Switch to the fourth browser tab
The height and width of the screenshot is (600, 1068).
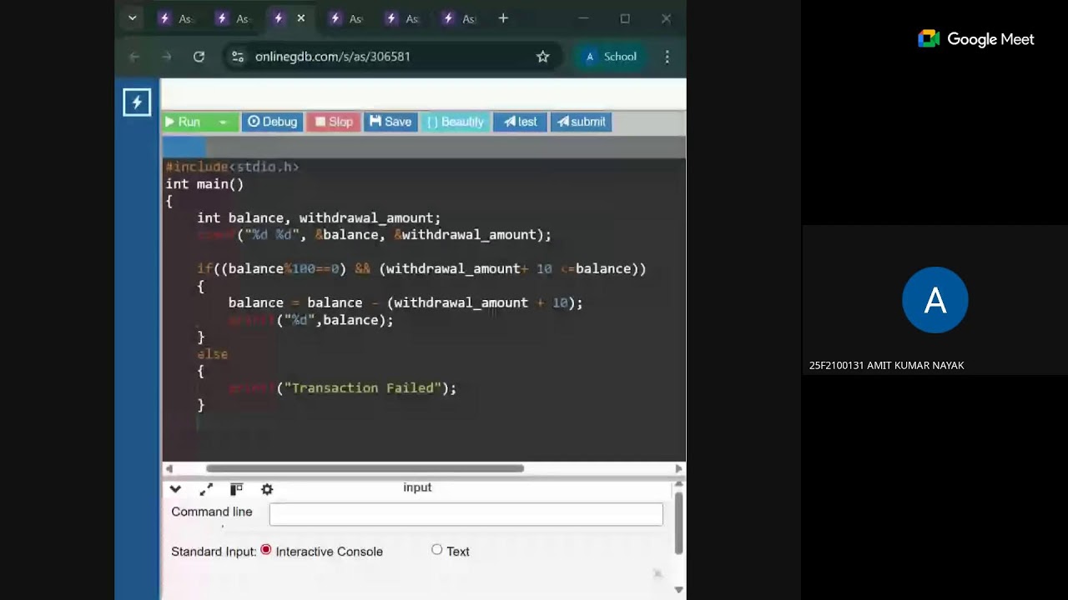[x=345, y=18]
